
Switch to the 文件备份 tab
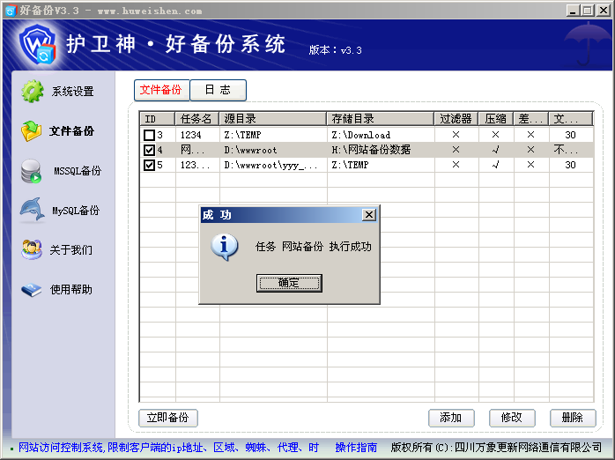point(161,90)
